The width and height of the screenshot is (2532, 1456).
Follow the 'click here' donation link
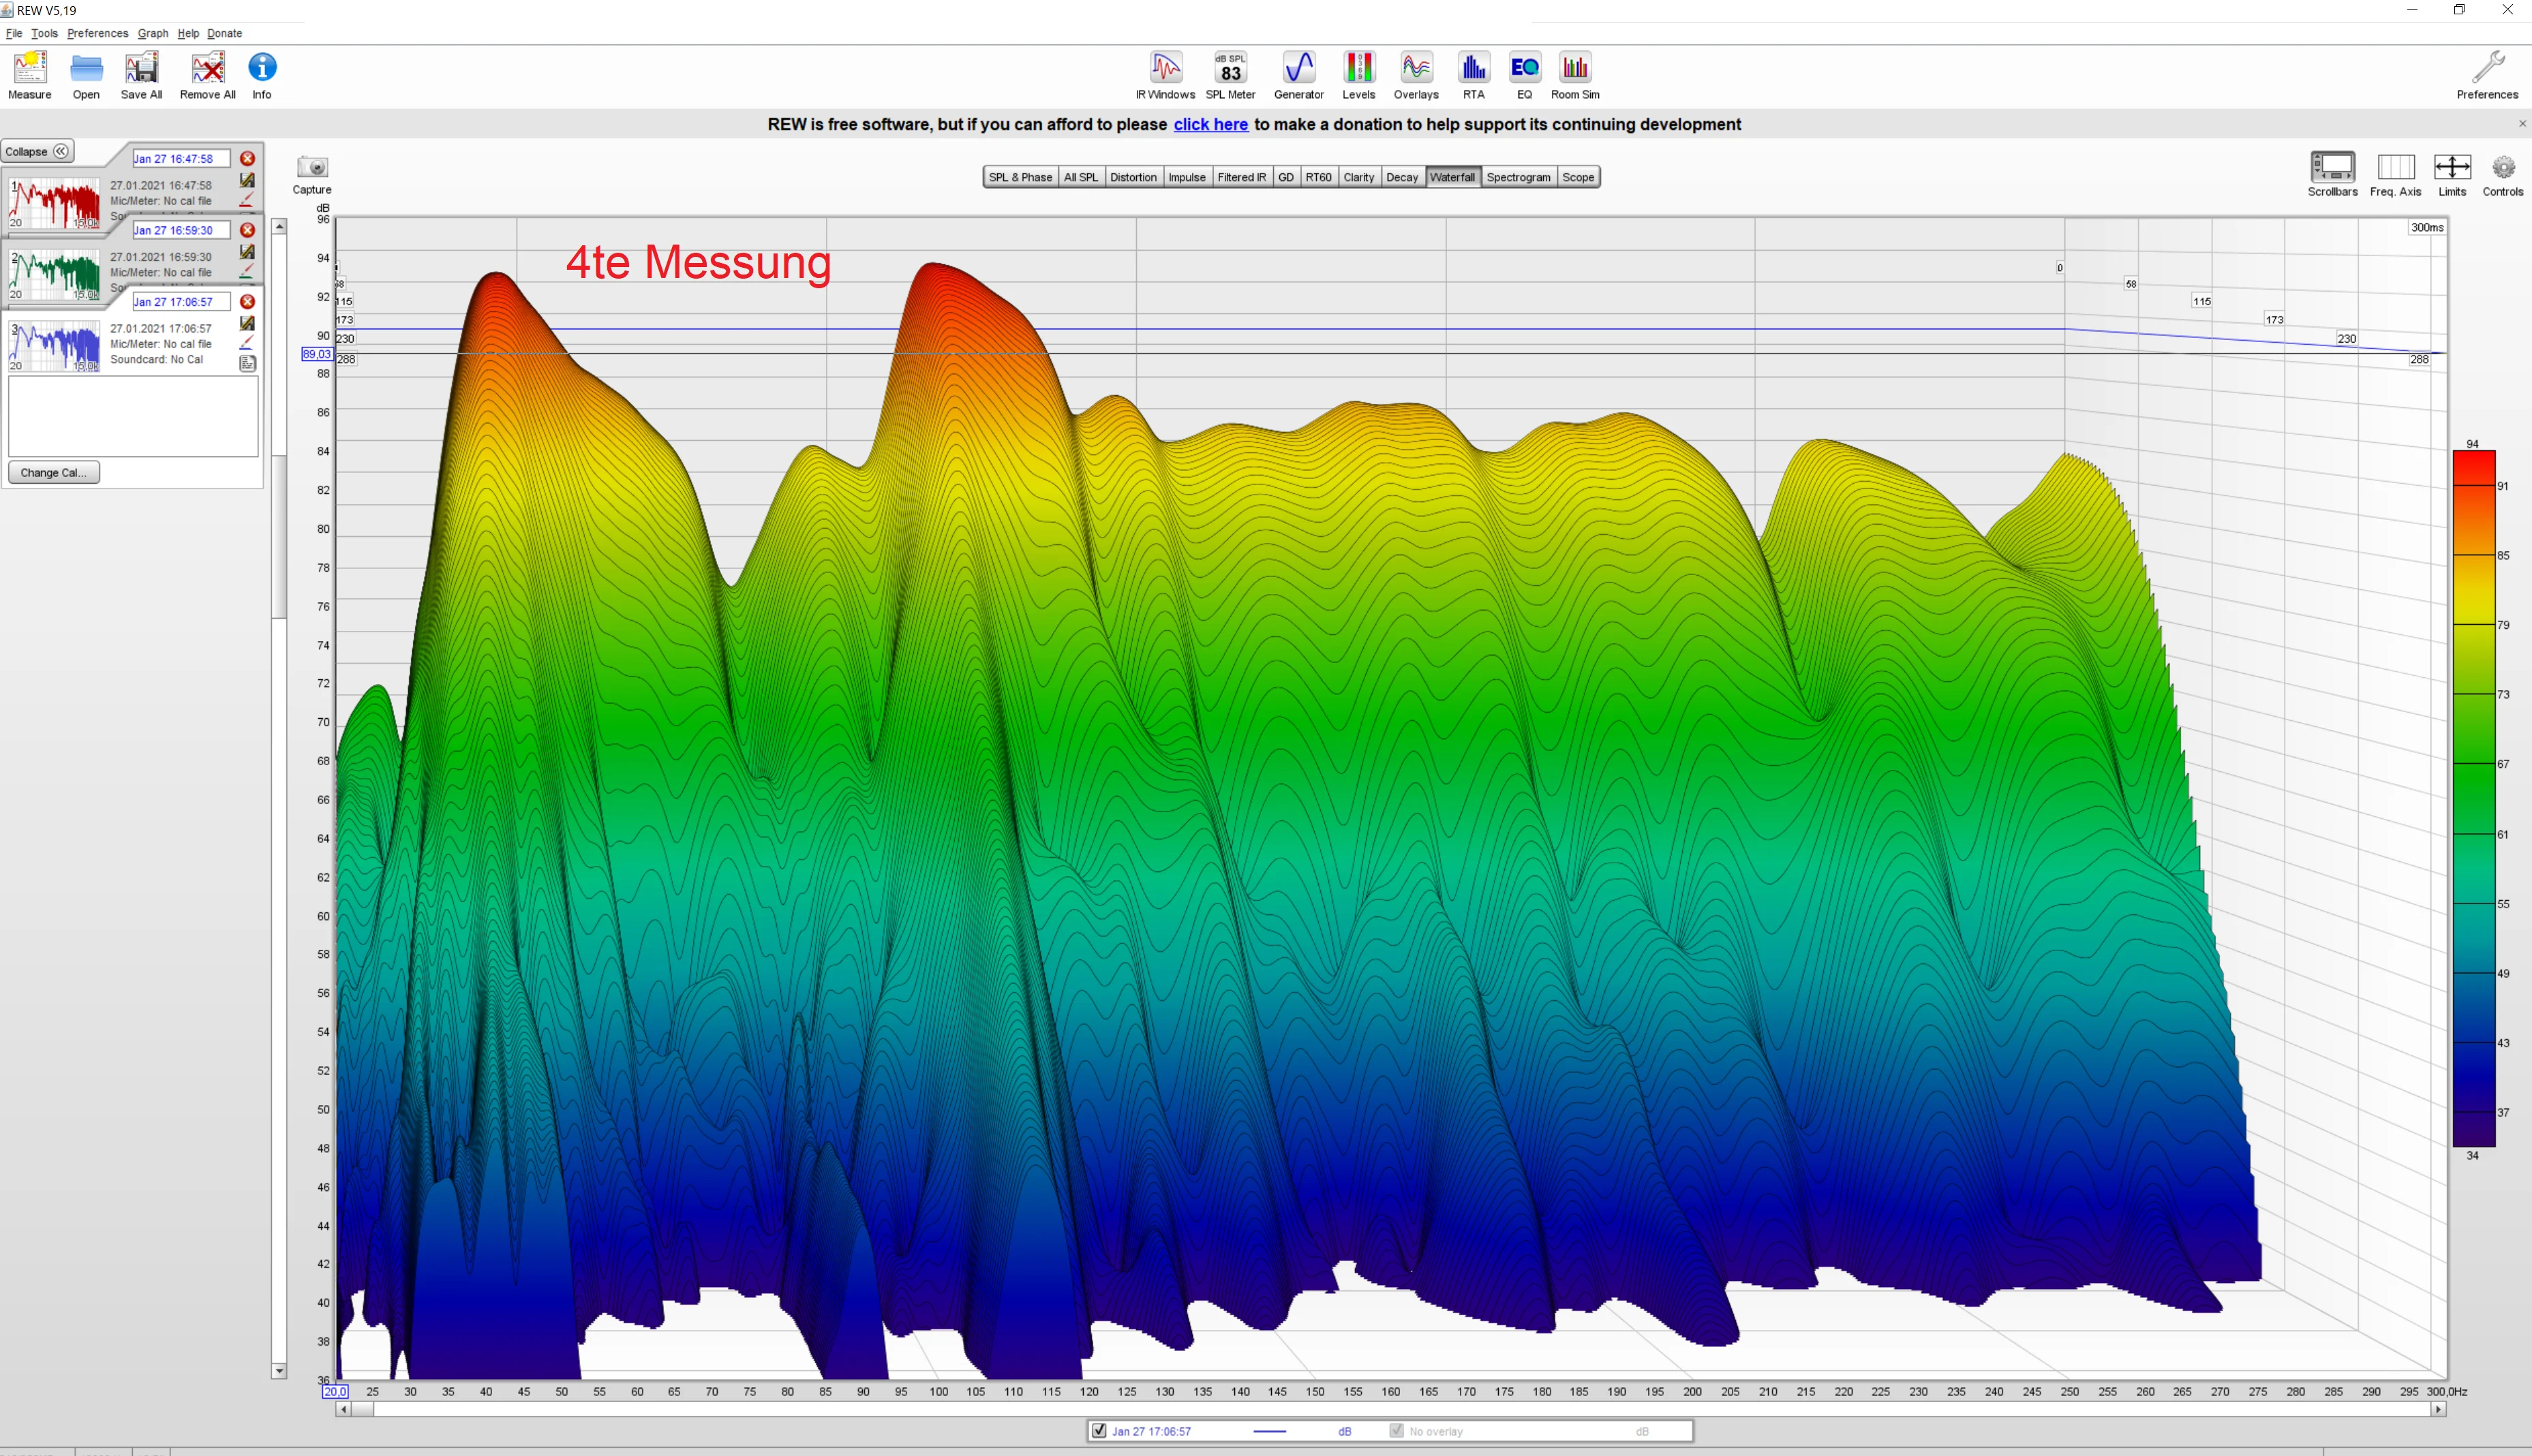[x=1210, y=124]
